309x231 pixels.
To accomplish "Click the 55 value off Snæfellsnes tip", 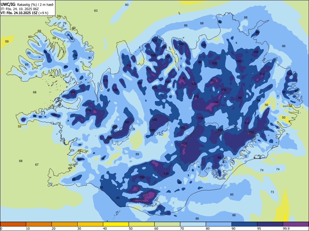I will (19, 126).
